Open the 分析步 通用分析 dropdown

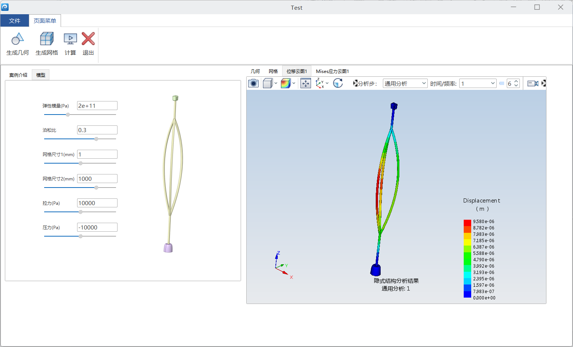(x=405, y=83)
